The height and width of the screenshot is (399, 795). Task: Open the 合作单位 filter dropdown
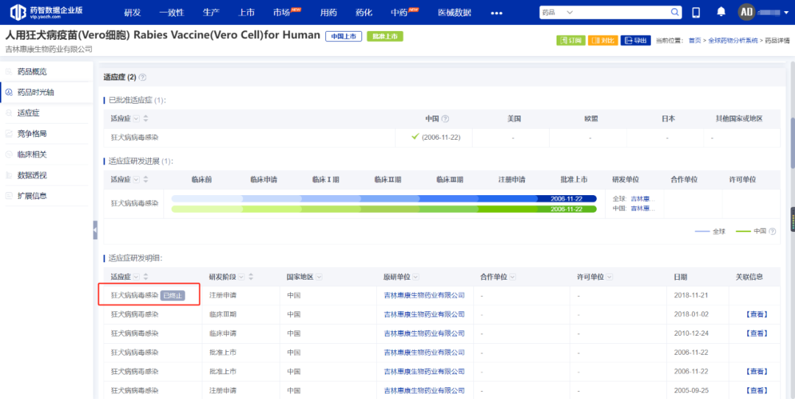(512, 277)
